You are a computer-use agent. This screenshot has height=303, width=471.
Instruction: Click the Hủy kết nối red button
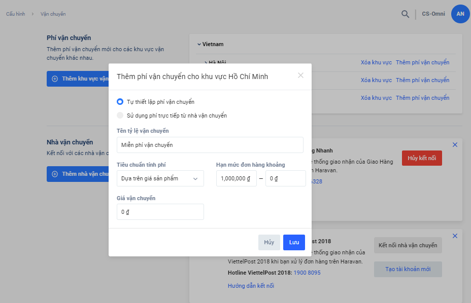click(x=422, y=158)
